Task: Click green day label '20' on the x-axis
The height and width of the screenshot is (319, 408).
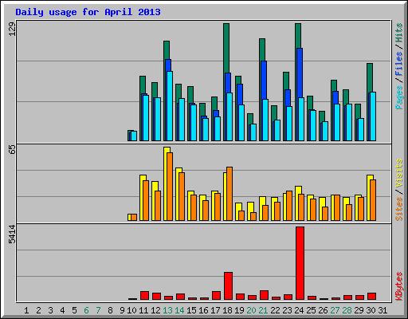Action: [x=251, y=310]
